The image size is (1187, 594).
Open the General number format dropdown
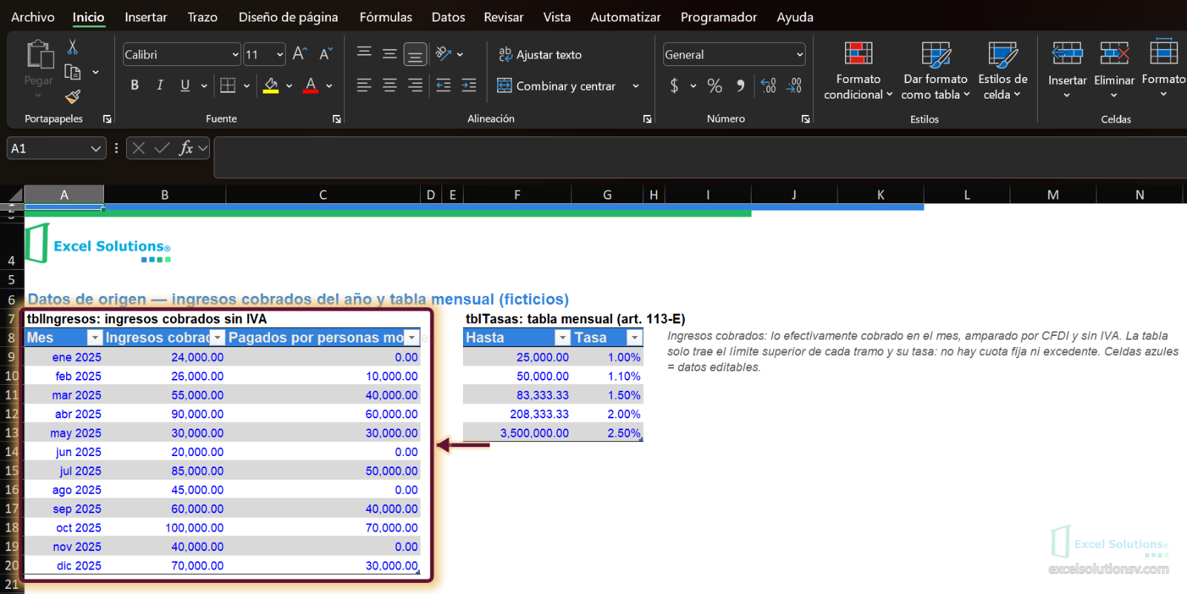coord(800,54)
